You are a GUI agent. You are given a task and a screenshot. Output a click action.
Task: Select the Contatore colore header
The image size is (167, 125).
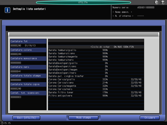28,50
